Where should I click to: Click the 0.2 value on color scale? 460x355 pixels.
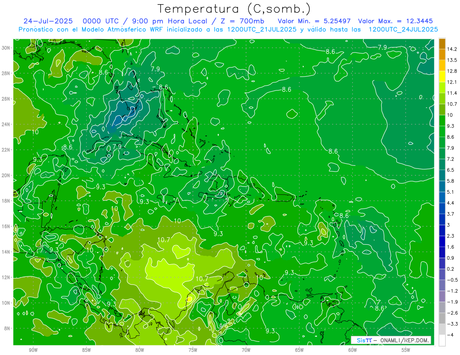pos(451,269)
